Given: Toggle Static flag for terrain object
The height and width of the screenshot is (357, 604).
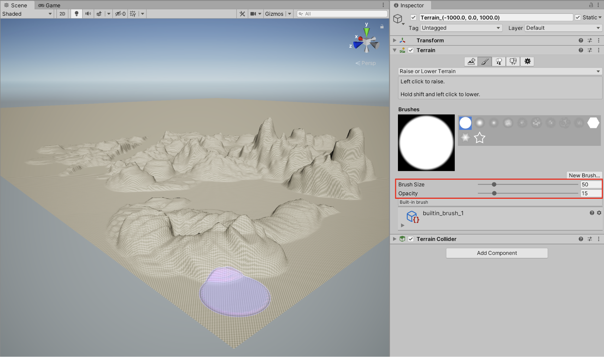Looking at the screenshot, I should pyautogui.click(x=578, y=17).
